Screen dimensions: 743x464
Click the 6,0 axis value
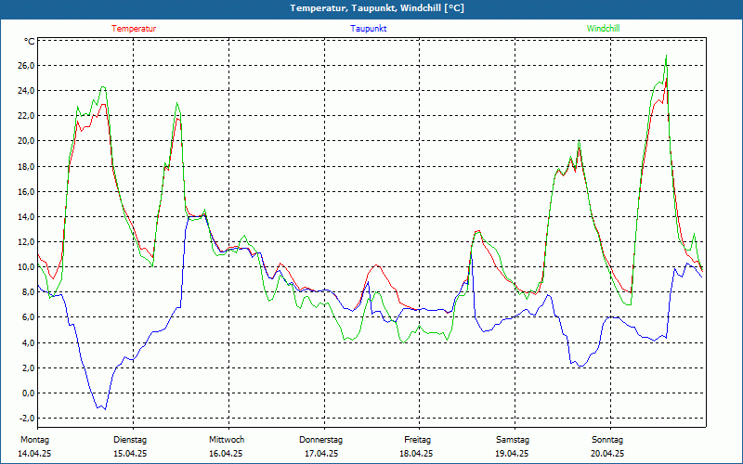[x=28, y=317]
